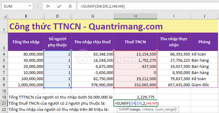Select row 19 header
The image size is (219, 113).
tap(4, 97)
